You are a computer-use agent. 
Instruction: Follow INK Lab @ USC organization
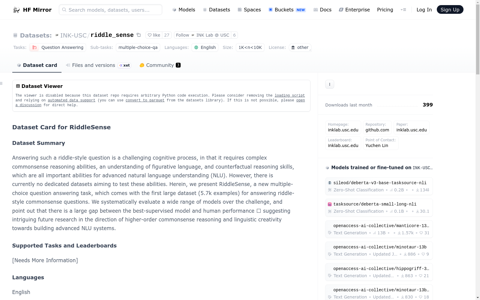pyautogui.click(x=202, y=35)
